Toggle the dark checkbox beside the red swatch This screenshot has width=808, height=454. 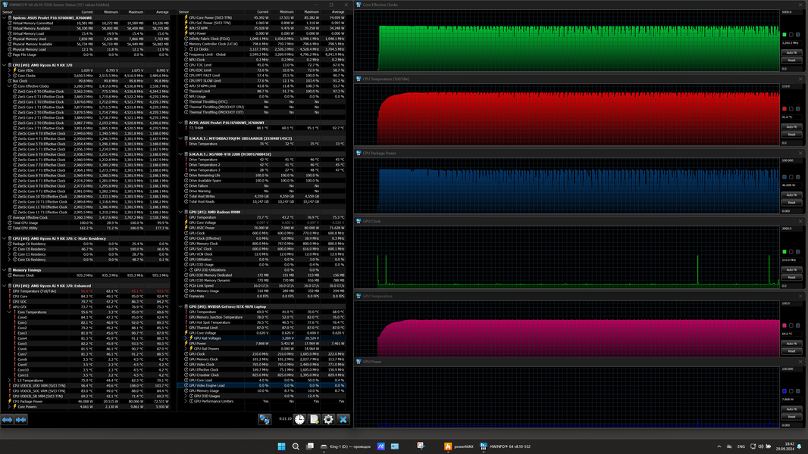coord(791,108)
